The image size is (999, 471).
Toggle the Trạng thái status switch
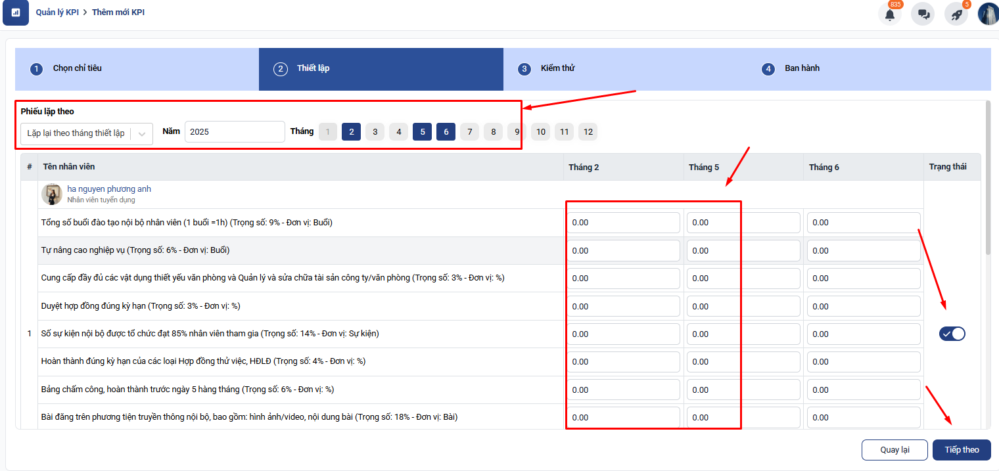click(952, 334)
